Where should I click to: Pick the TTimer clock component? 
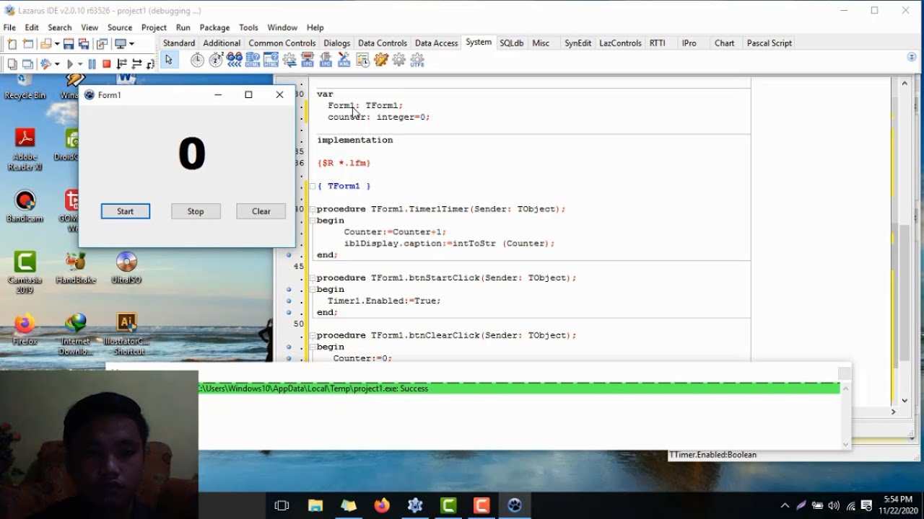tap(197, 61)
